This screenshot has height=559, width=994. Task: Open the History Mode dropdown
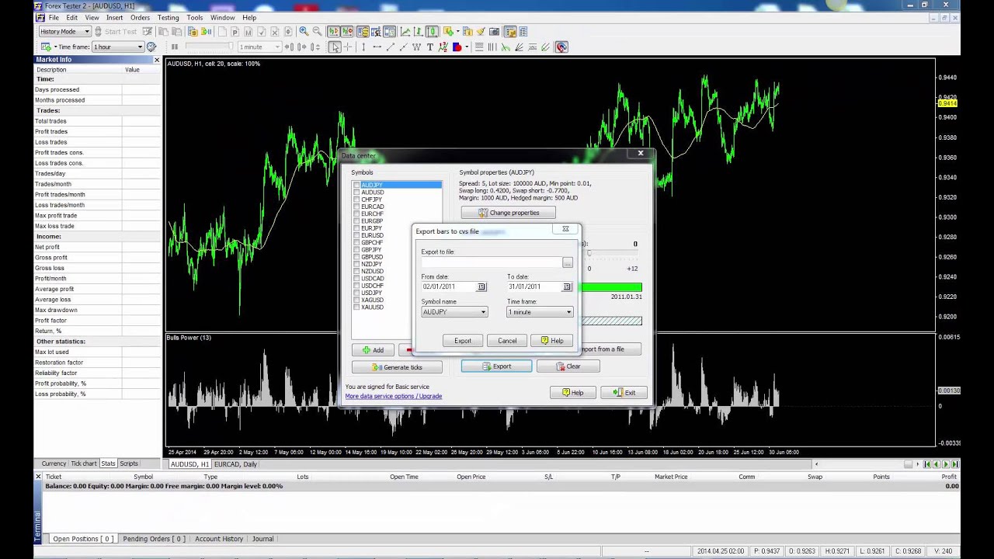tap(65, 32)
